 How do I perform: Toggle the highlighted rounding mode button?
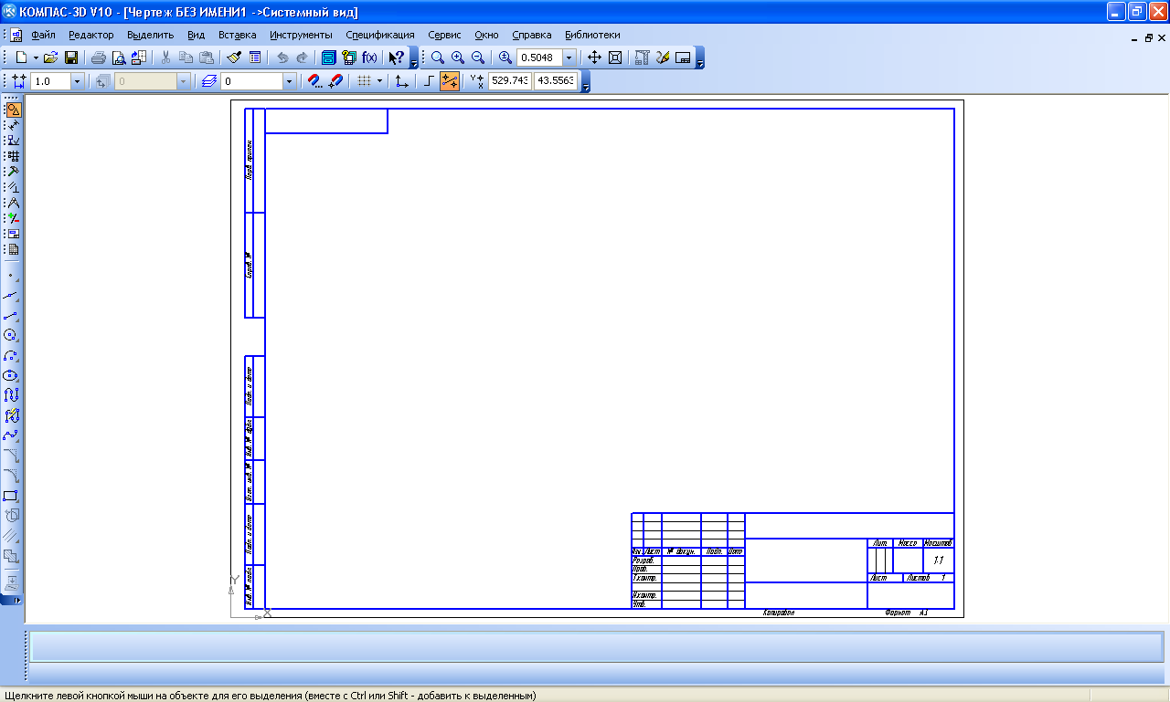tap(449, 81)
